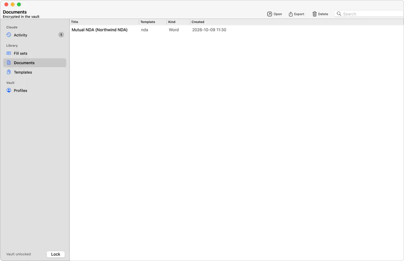Zoom the window with the green button
The image size is (404, 261).
point(19,4)
